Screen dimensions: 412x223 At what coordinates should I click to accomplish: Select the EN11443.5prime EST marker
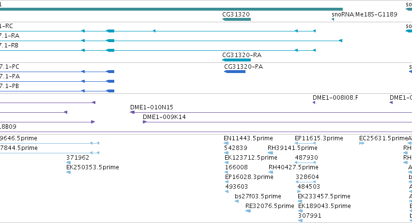pyautogui.click(x=226, y=143)
